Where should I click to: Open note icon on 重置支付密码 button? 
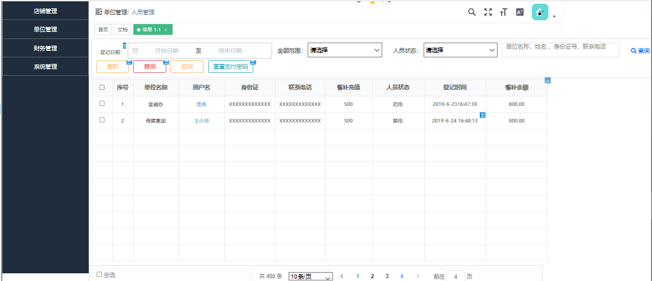pyautogui.click(x=253, y=62)
